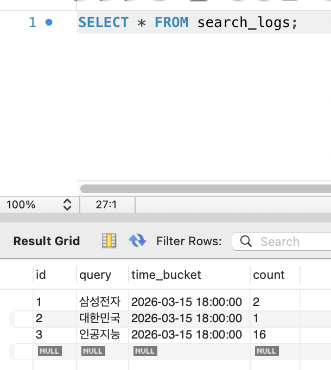Select the 인공지능 query cell
The height and width of the screenshot is (370, 331).
[x=100, y=334]
